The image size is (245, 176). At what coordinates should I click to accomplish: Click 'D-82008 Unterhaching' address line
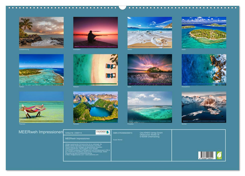click(x=150, y=137)
